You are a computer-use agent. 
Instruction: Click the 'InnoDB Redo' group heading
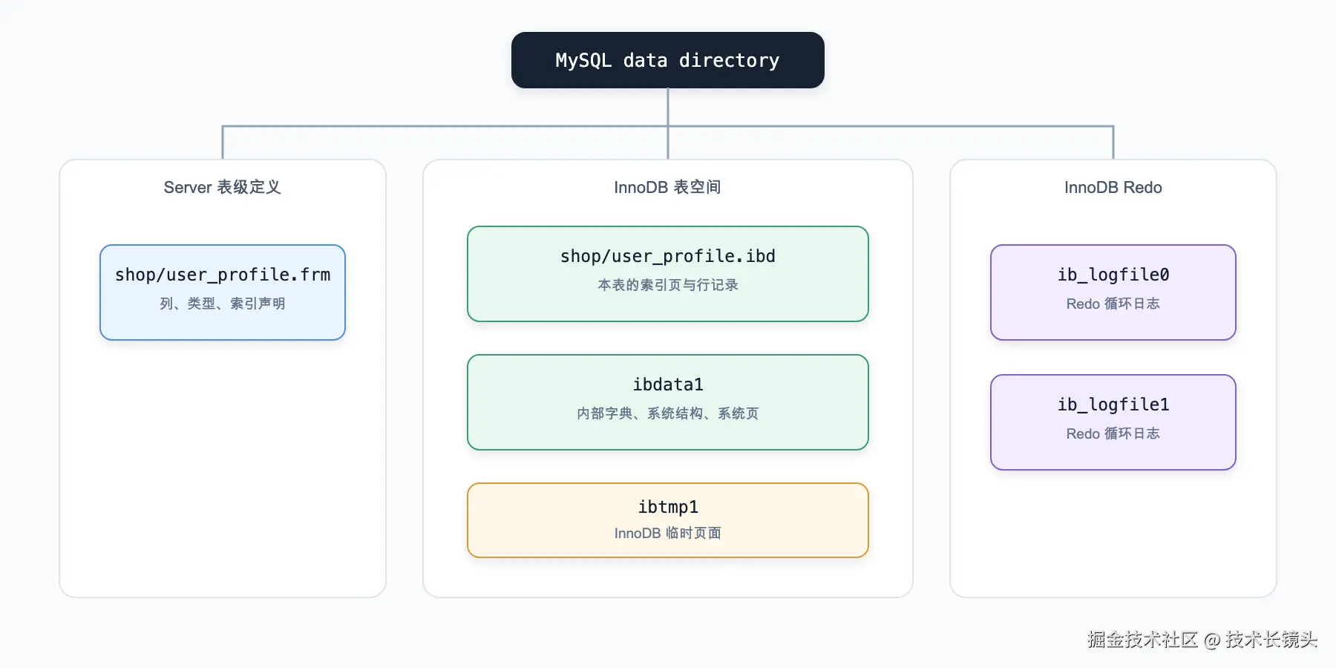click(1113, 187)
